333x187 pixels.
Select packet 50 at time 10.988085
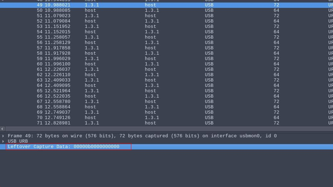pos(143,10)
